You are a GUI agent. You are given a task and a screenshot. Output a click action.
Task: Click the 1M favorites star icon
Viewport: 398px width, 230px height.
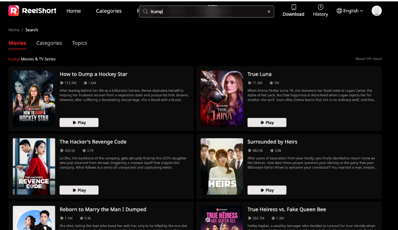tap(271, 83)
